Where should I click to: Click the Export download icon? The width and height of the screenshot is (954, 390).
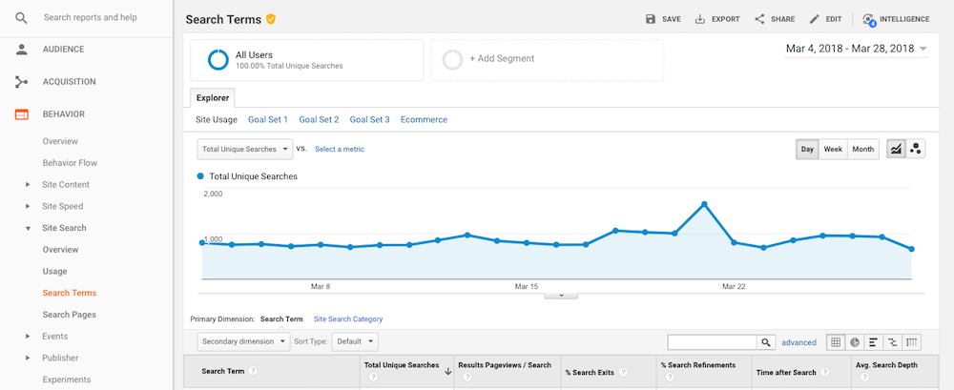[699, 19]
